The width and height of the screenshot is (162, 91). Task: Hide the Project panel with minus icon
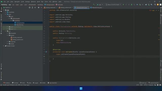coord(41,8)
